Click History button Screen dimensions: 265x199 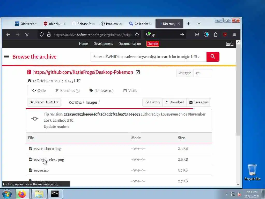point(152,102)
